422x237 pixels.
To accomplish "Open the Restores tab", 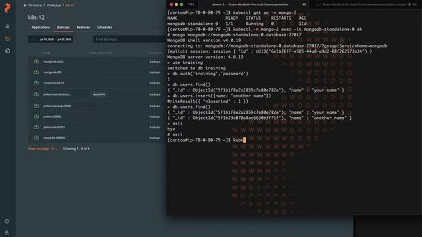I will pos(83,28).
